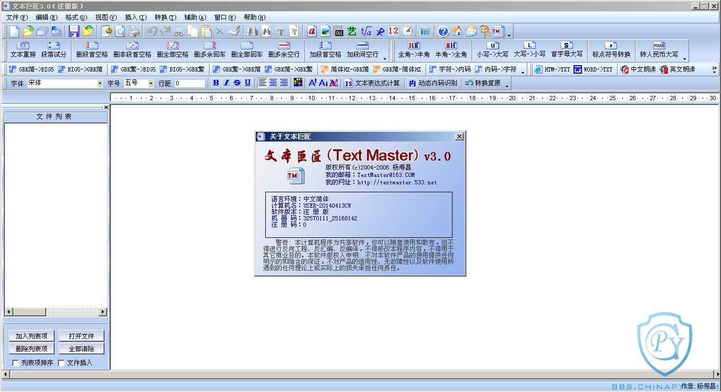Insert OLE object icon

tap(338, 31)
